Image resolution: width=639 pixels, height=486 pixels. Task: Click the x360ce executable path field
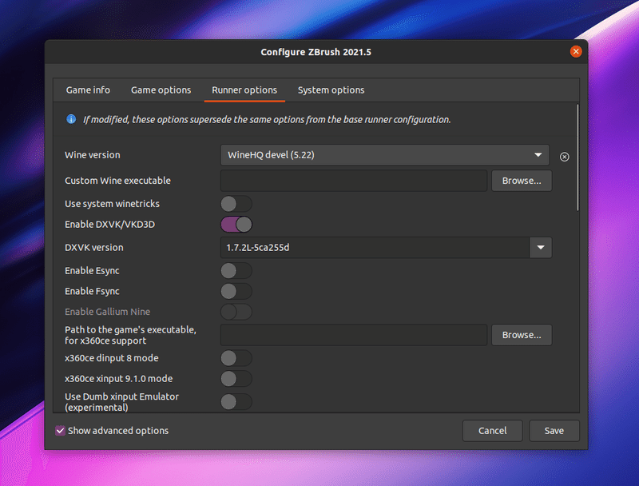point(354,335)
